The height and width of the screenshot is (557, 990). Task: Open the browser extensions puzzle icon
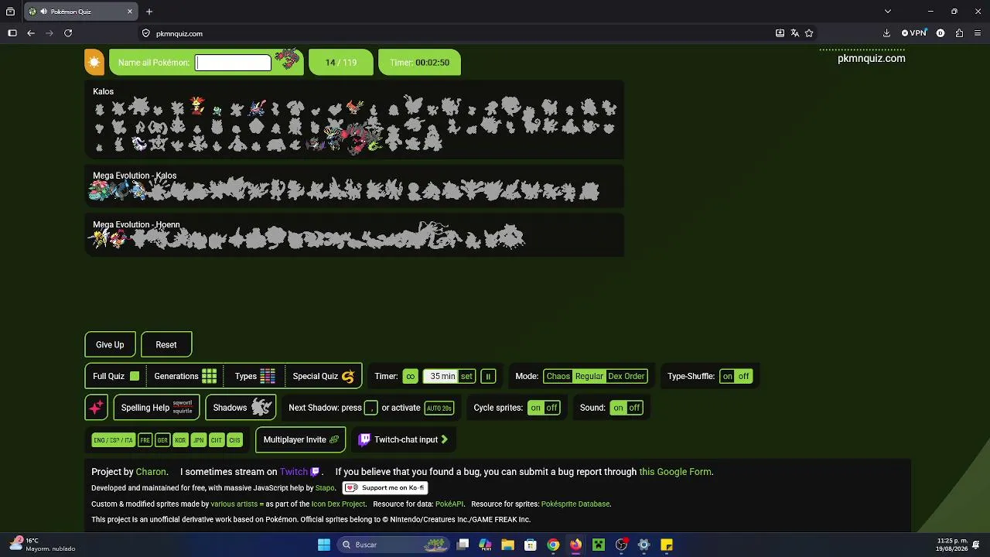coord(959,33)
